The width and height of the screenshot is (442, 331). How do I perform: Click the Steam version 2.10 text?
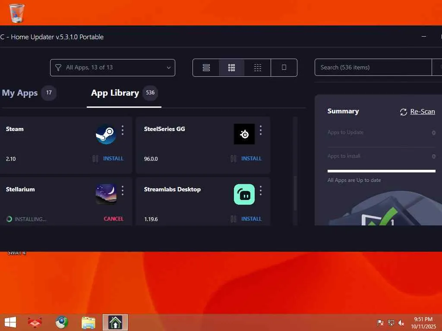click(x=11, y=159)
